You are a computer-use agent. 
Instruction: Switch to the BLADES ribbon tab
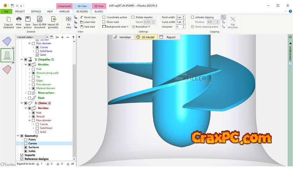(99, 12)
